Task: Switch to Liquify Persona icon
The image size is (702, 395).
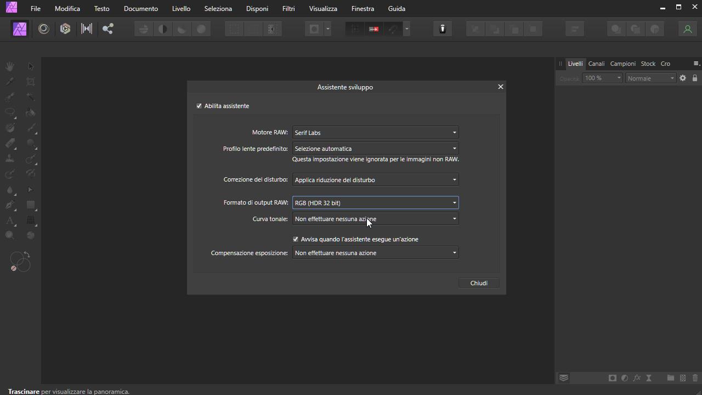Action: point(44,29)
